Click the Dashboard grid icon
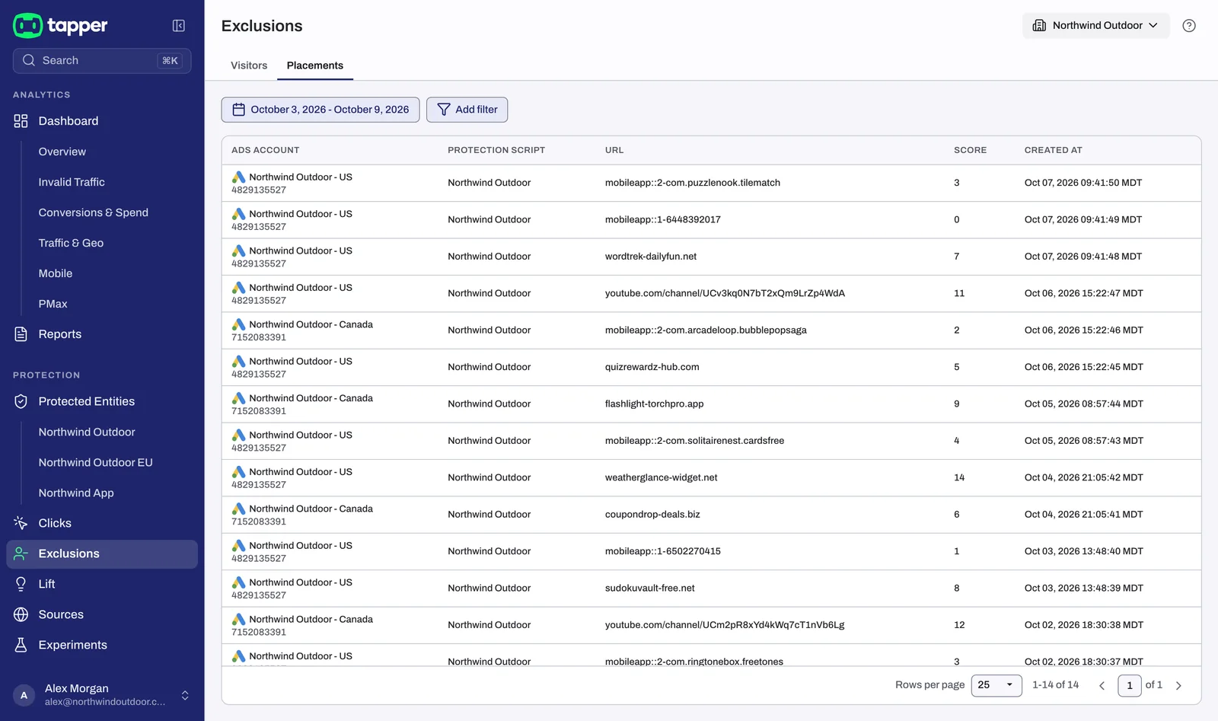 tap(21, 121)
